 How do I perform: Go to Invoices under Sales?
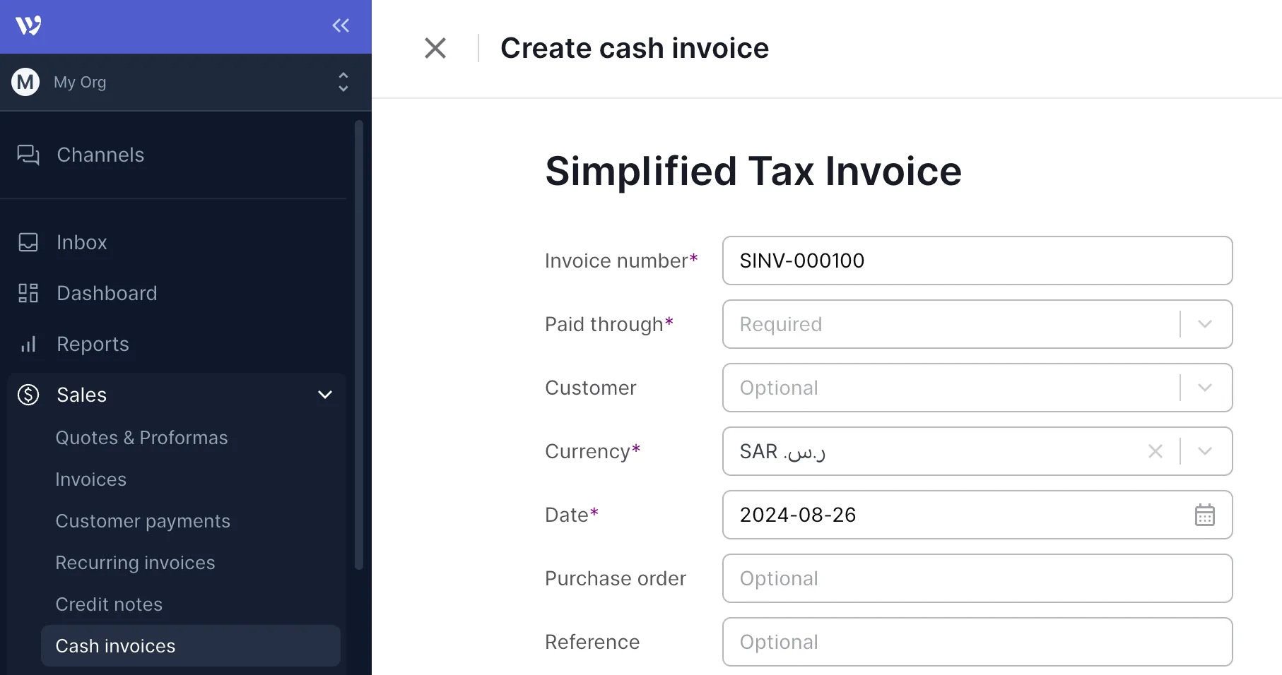90,479
